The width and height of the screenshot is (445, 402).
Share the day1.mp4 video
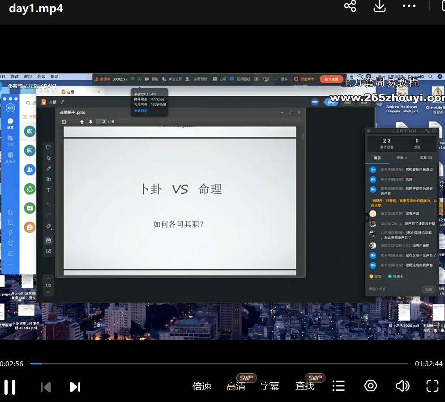(x=350, y=6)
